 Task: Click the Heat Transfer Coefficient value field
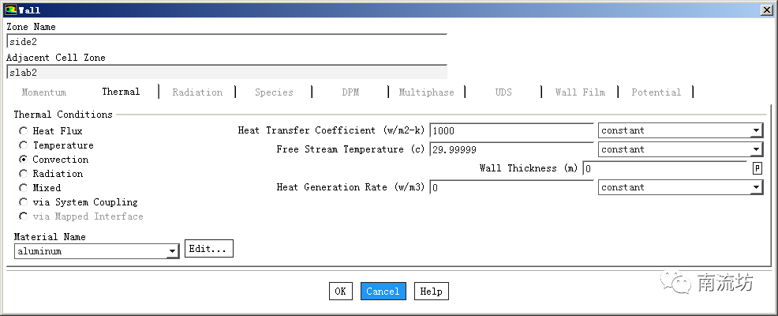tap(511, 130)
